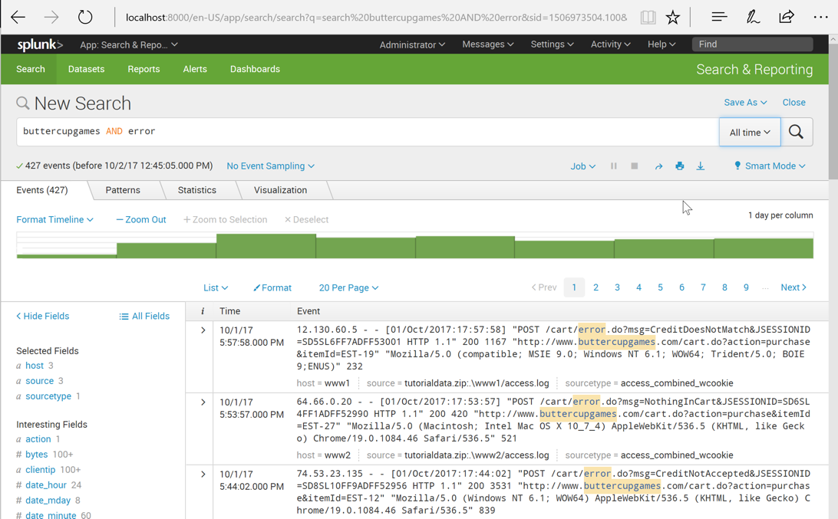This screenshot has height=519, width=838.
Task: Click the search query input field
Action: coord(367,132)
